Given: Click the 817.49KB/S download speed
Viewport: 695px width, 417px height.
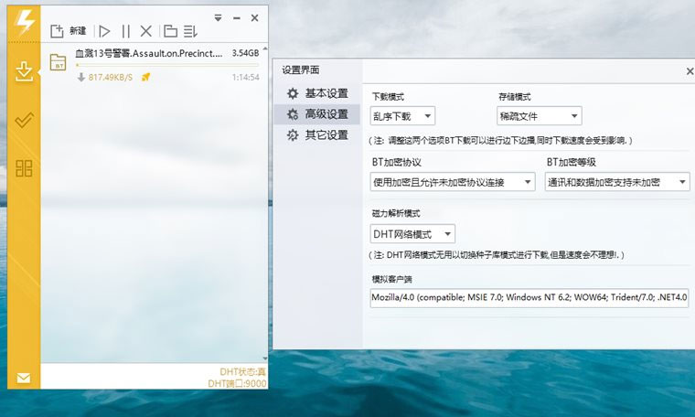Looking at the screenshot, I should click(111, 78).
